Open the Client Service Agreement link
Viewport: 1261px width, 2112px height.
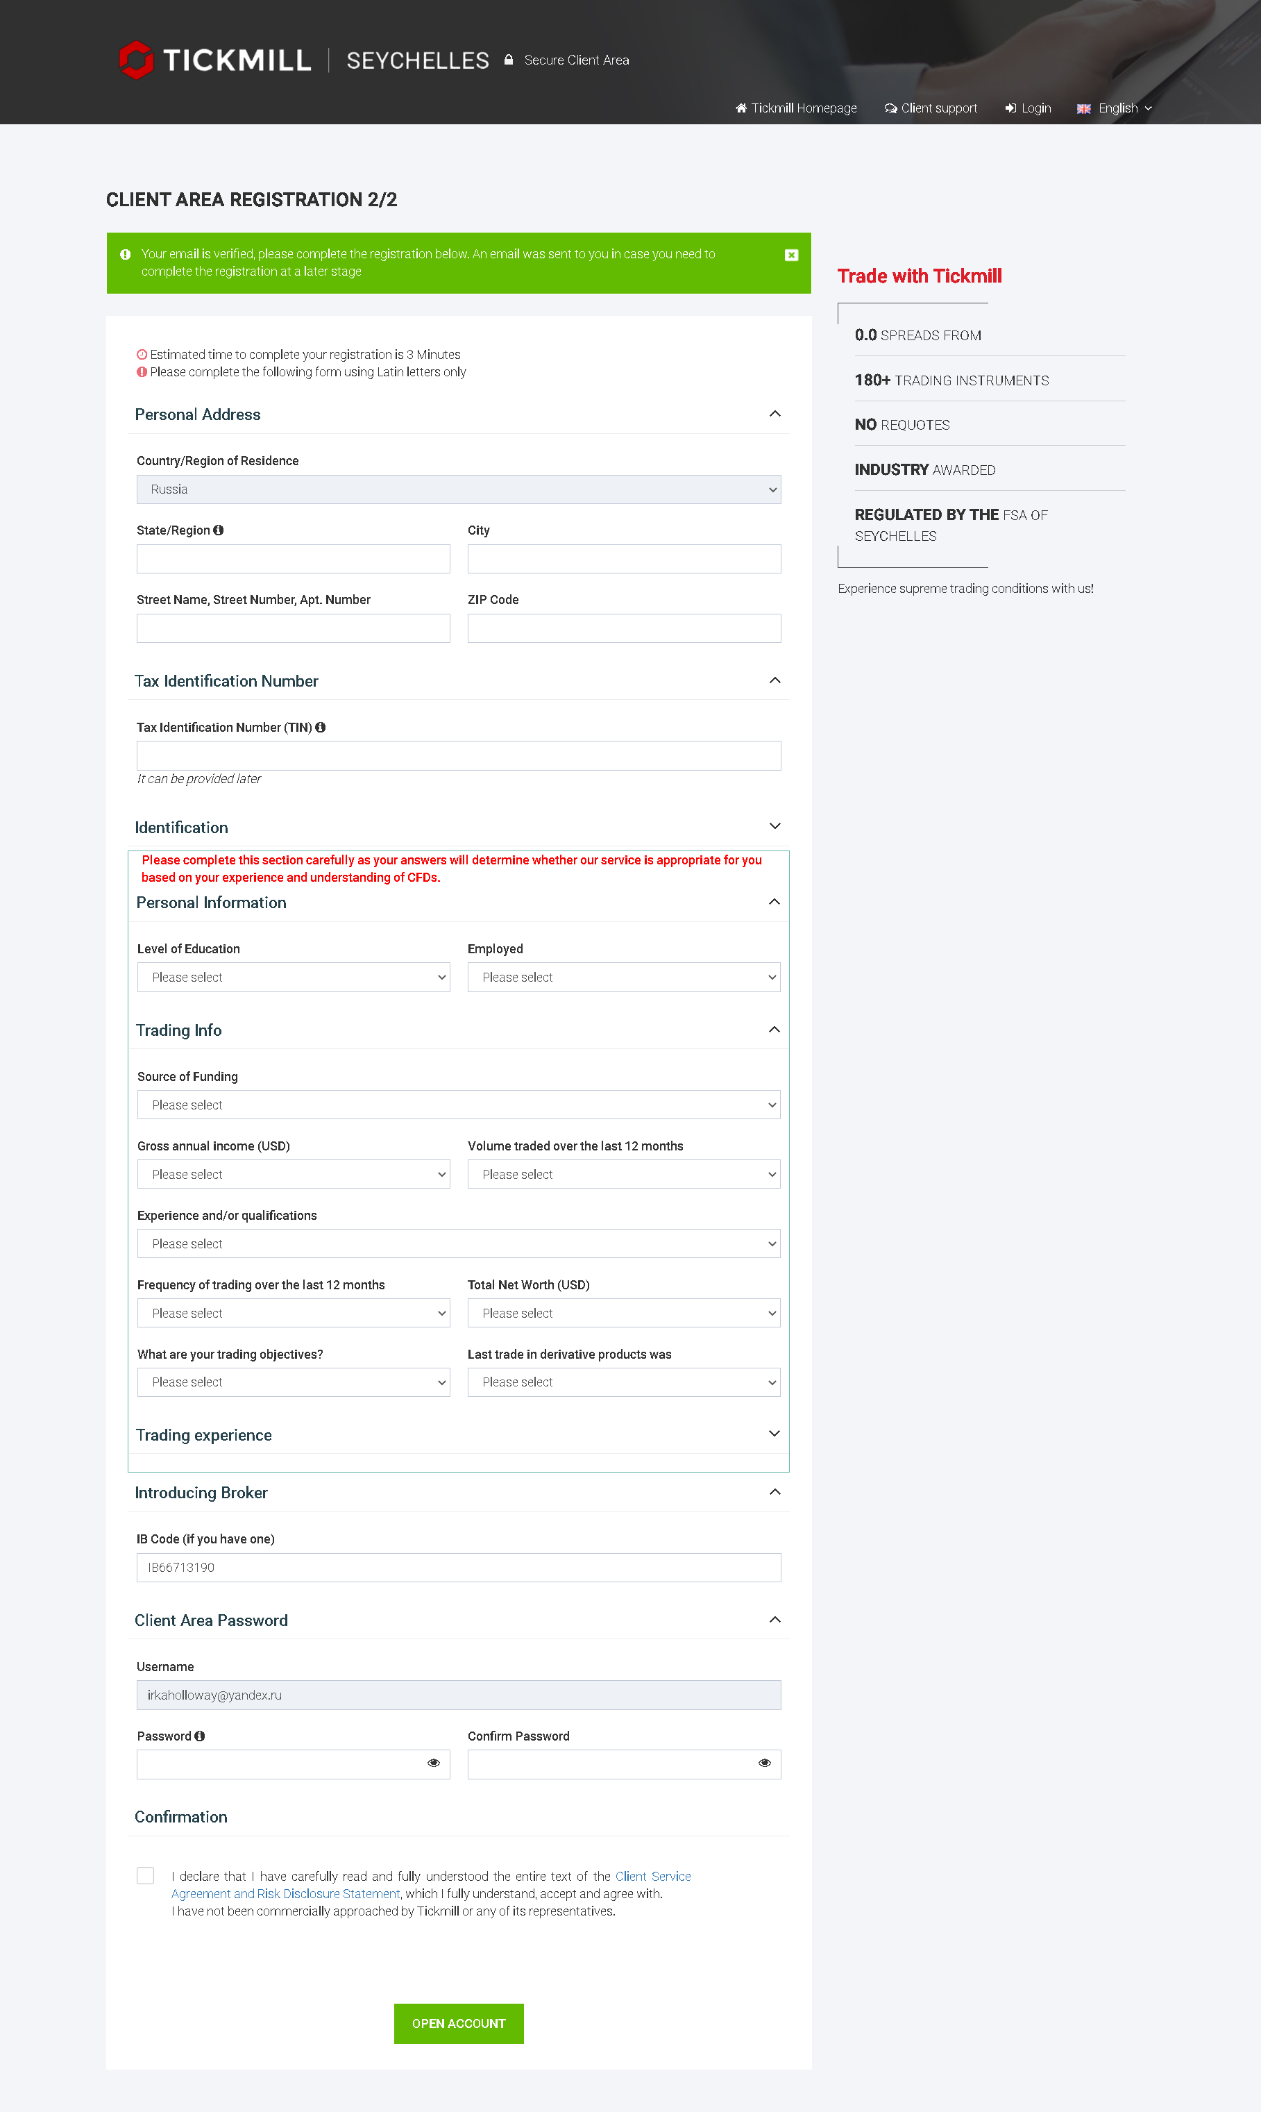pyautogui.click(x=652, y=1876)
